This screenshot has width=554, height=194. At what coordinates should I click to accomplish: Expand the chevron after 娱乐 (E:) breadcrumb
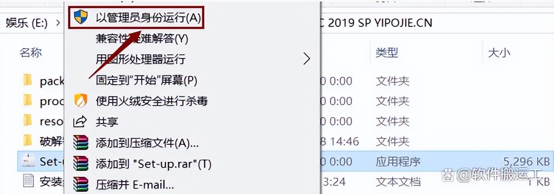[58, 22]
